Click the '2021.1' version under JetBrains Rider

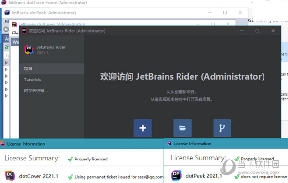tap(42, 53)
